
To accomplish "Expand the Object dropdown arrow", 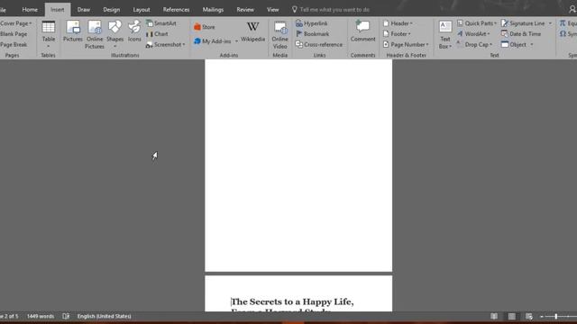I will (531, 44).
